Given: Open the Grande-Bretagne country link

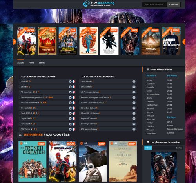Looking at the screenshot, I should [x=175, y=129].
